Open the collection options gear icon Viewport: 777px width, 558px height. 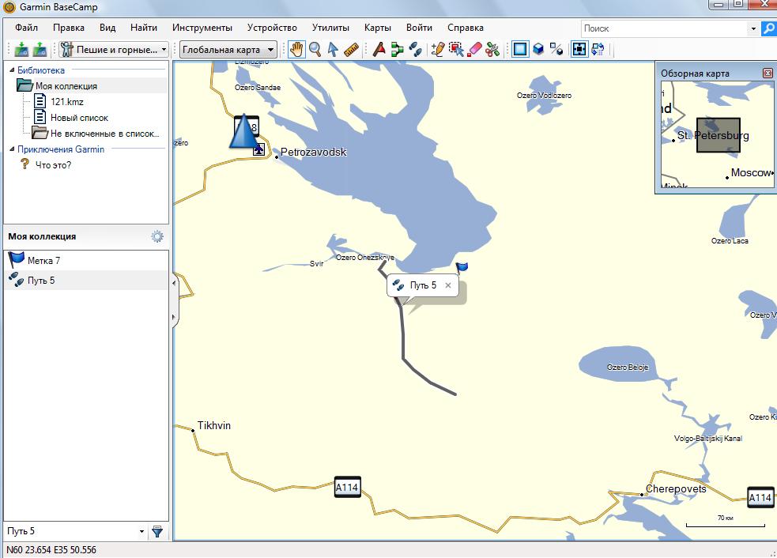coord(157,236)
